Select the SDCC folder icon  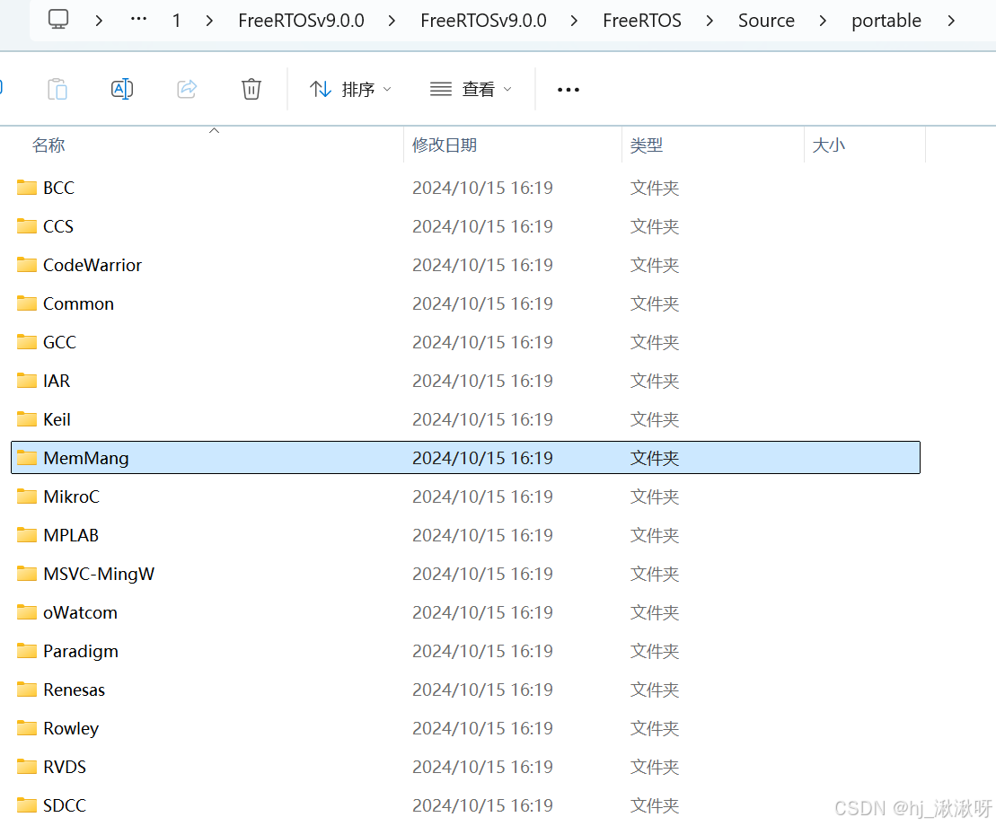click(27, 805)
